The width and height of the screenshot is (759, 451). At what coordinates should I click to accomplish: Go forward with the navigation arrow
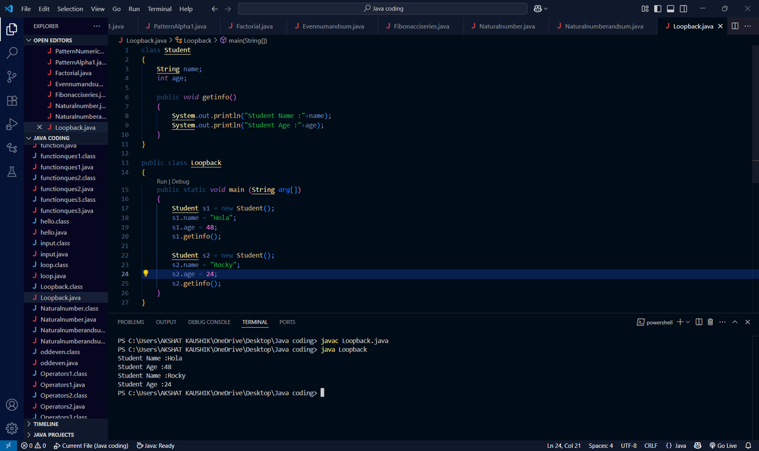click(x=228, y=9)
